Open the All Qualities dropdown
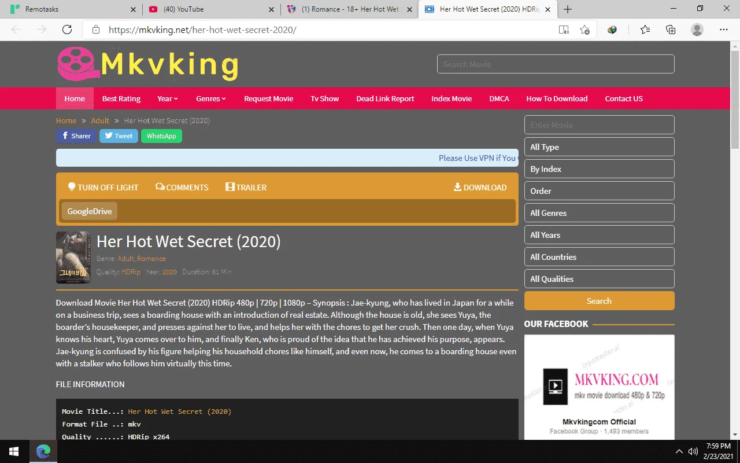This screenshot has height=463, width=740. click(x=599, y=279)
